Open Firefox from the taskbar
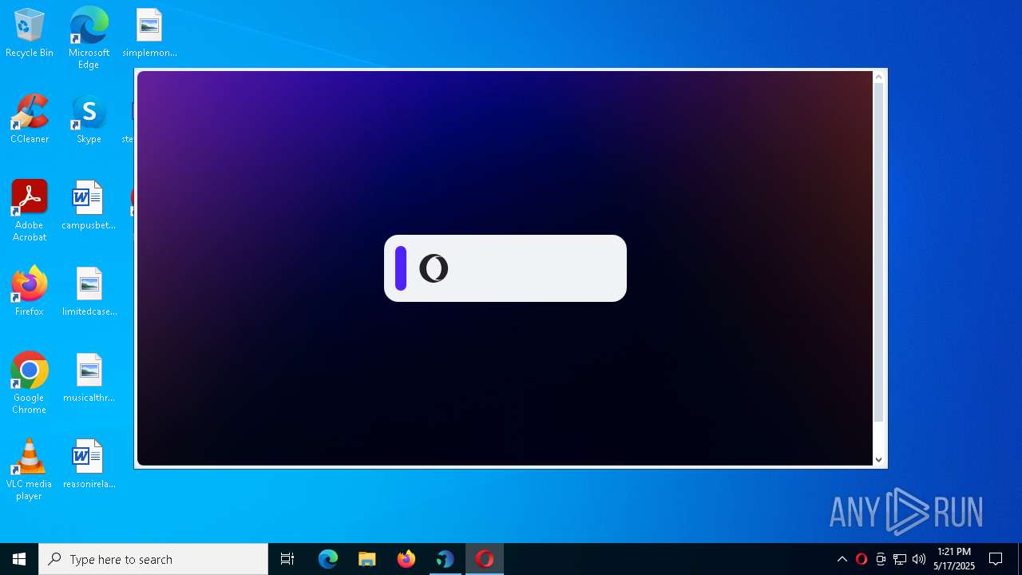 [406, 559]
